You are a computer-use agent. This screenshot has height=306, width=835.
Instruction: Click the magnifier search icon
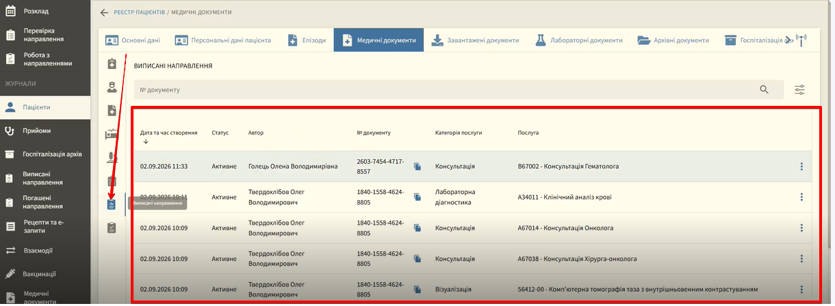765,89
